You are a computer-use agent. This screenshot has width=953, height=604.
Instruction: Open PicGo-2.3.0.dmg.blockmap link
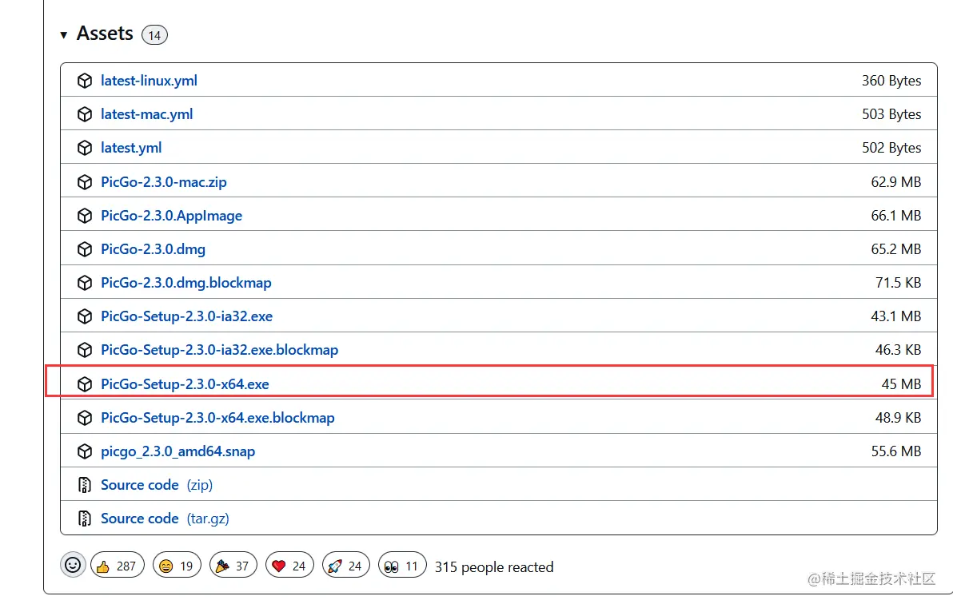click(x=186, y=283)
